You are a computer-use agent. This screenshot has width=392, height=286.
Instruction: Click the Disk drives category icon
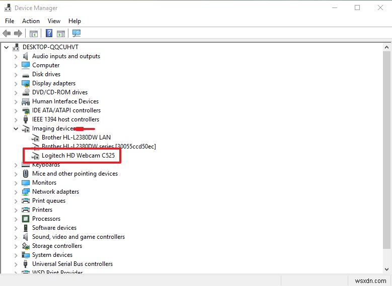(26, 75)
